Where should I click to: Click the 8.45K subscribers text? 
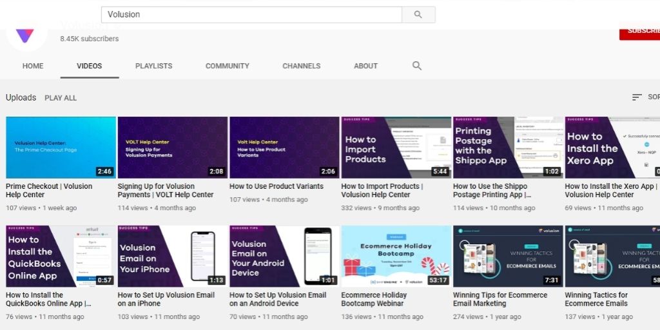(x=89, y=39)
